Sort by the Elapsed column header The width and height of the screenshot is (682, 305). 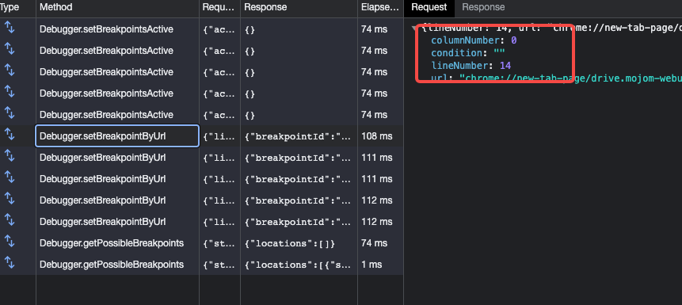tap(380, 7)
